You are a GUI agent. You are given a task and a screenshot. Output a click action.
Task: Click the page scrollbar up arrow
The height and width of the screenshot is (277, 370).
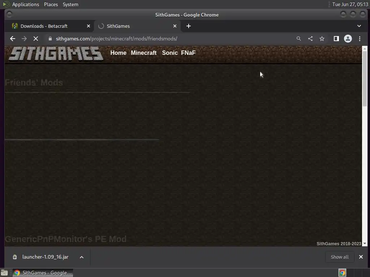tap(365, 48)
